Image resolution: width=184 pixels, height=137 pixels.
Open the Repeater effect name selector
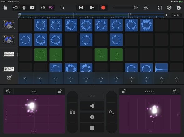tap(150, 91)
